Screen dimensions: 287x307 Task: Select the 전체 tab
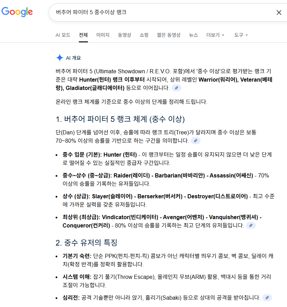pyautogui.click(x=83, y=35)
